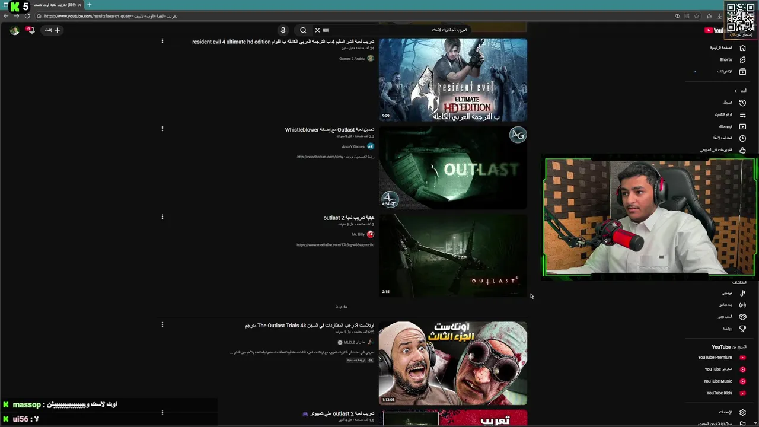
Task: Open the YouTube logo home link
Action: [x=714, y=30]
